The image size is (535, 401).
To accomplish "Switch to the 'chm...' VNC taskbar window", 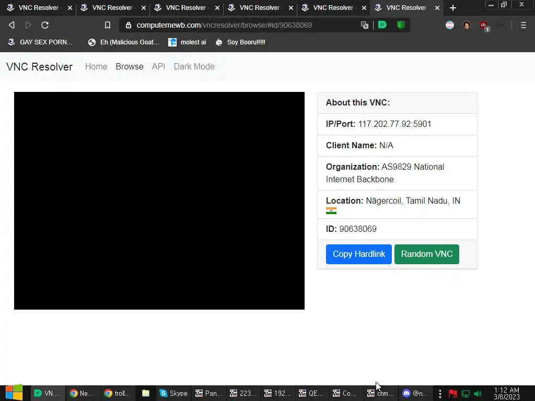I will tap(381, 393).
